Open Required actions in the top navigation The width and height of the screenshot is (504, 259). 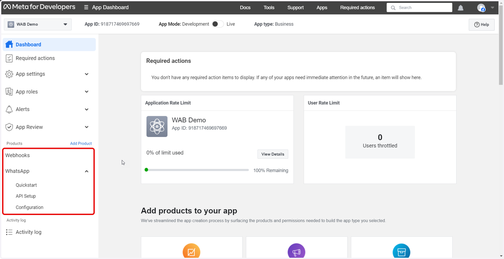(358, 8)
